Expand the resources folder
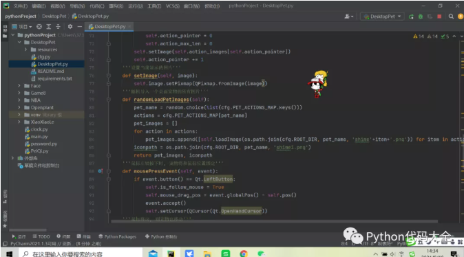 click(x=25, y=49)
